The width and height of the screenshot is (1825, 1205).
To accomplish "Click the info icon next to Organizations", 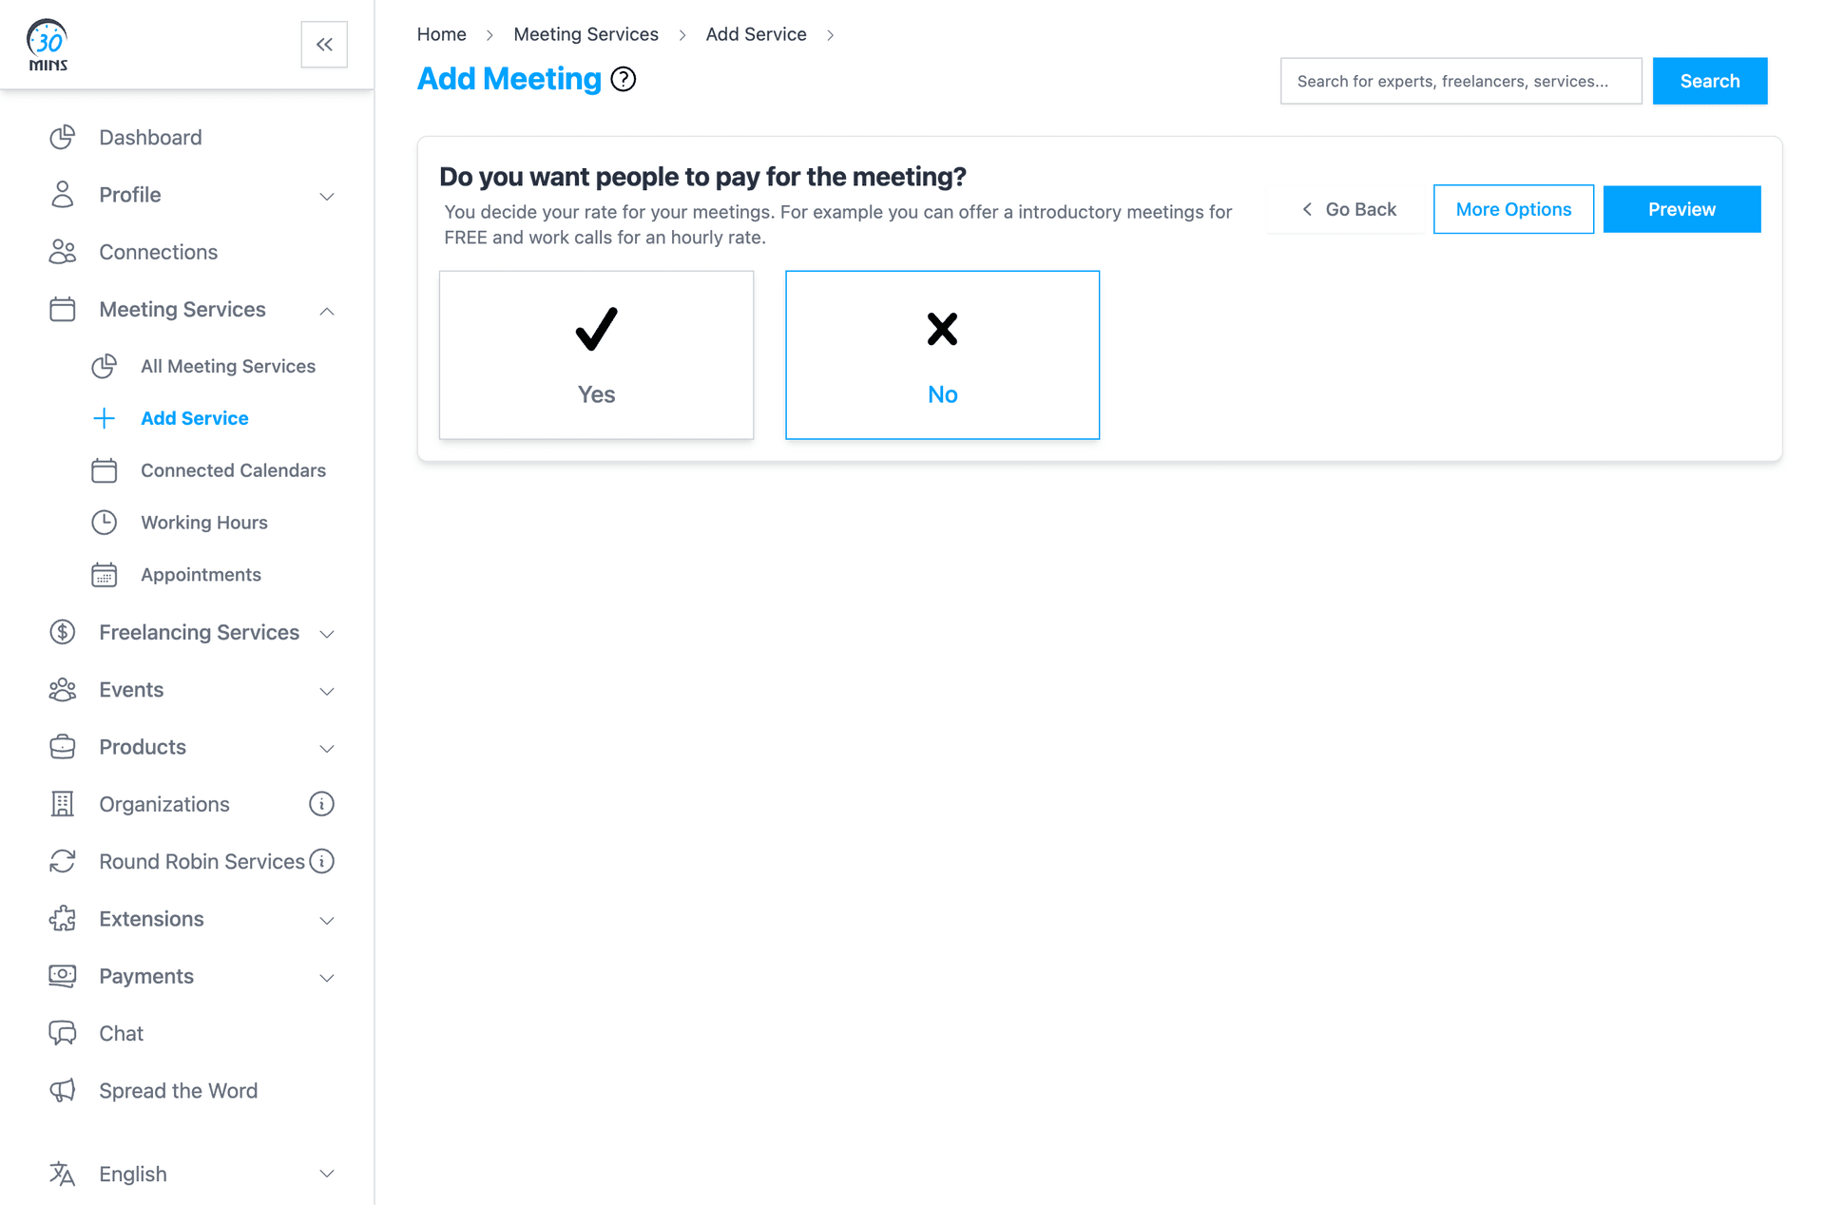I will pos(322,803).
